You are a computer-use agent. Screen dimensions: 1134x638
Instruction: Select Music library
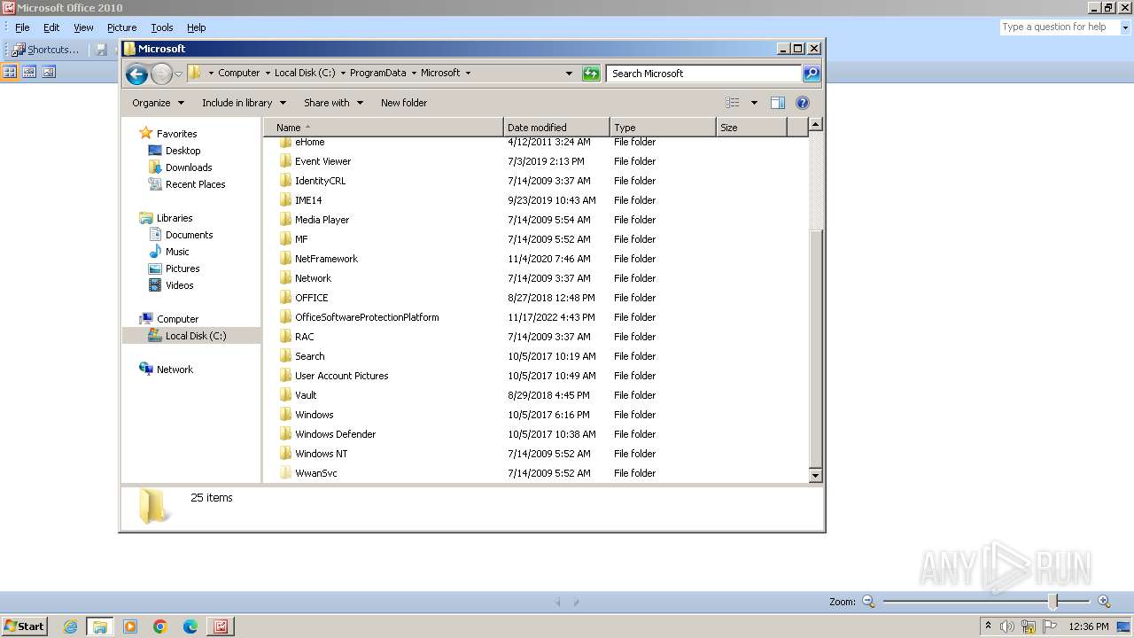coord(177,252)
